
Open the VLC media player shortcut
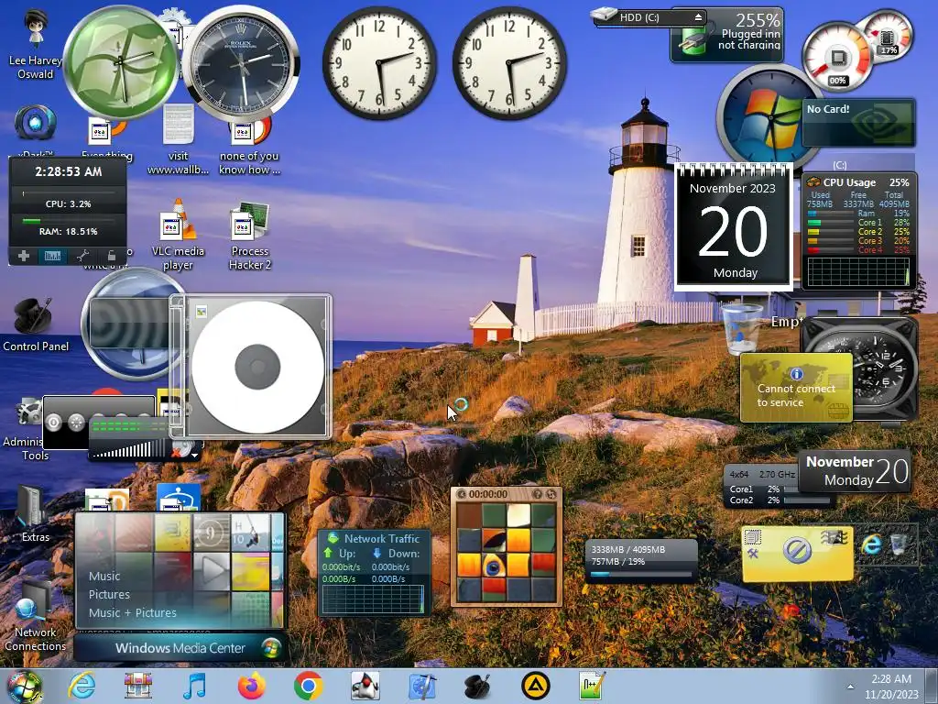pos(179,236)
